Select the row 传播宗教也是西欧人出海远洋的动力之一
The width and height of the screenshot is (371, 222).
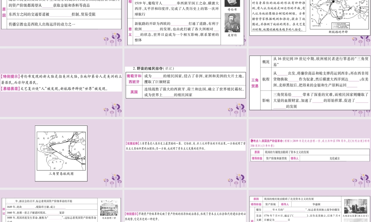(64, 24)
